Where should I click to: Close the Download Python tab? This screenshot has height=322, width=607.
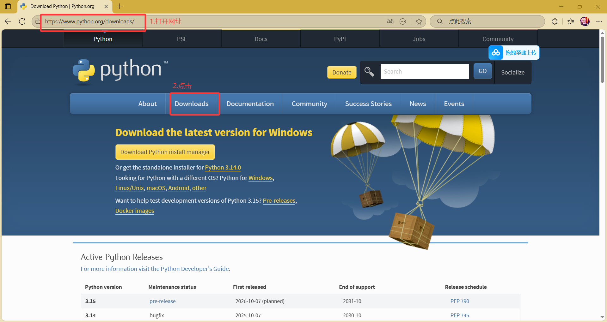[x=106, y=6]
